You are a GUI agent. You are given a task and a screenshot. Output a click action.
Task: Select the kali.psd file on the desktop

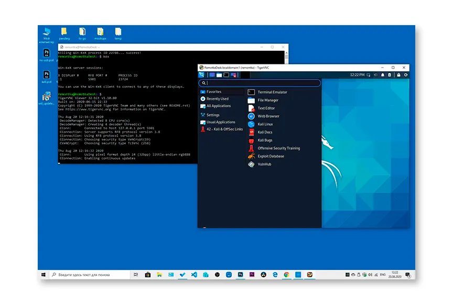click(47, 77)
